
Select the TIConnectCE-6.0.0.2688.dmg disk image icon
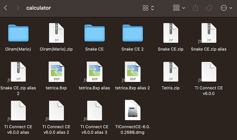(x=133, y=110)
